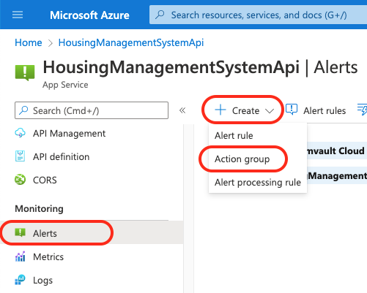
Task: Open Alerts in Monitoring section
Action: point(92,232)
